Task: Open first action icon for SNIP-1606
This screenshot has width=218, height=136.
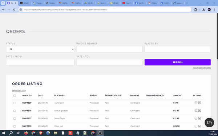Action: pos(196,126)
